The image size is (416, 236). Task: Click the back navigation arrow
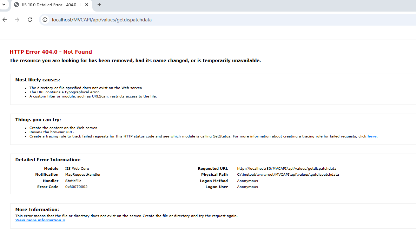tap(5, 20)
